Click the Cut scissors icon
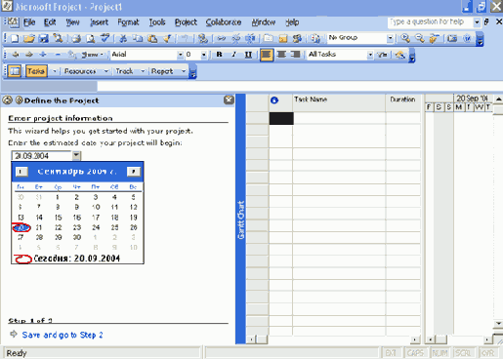This screenshot has width=503, height=359. 123,38
